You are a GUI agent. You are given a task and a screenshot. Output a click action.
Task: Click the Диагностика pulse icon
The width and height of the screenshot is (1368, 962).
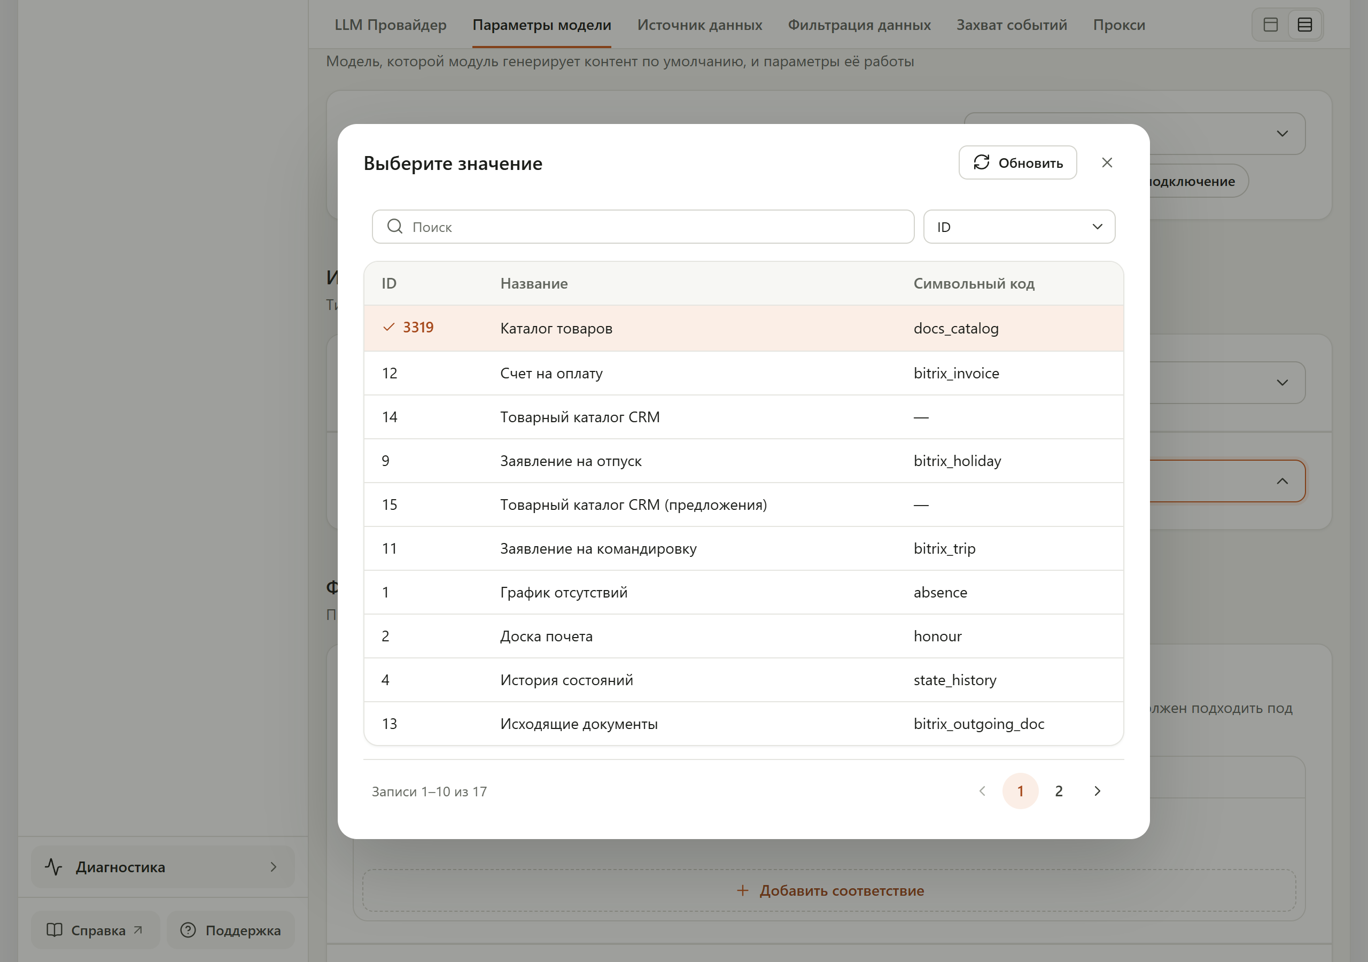pyautogui.click(x=53, y=867)
